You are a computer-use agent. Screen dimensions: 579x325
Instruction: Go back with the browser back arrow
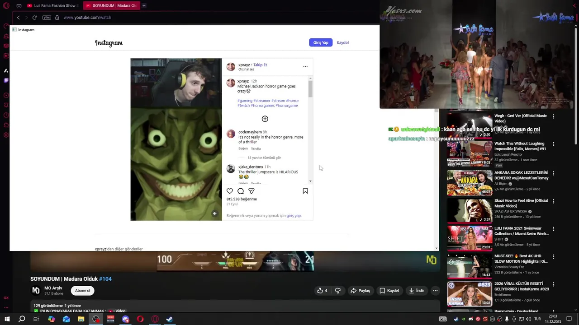18,18
